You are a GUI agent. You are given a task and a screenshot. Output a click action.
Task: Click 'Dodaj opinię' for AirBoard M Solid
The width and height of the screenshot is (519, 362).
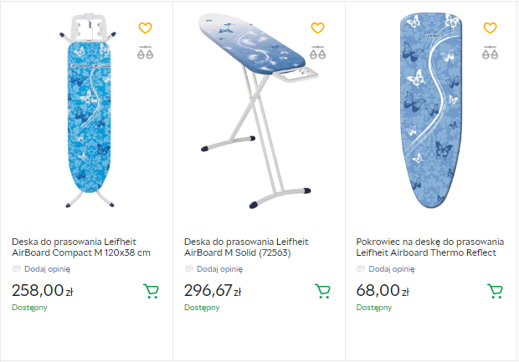219,269
